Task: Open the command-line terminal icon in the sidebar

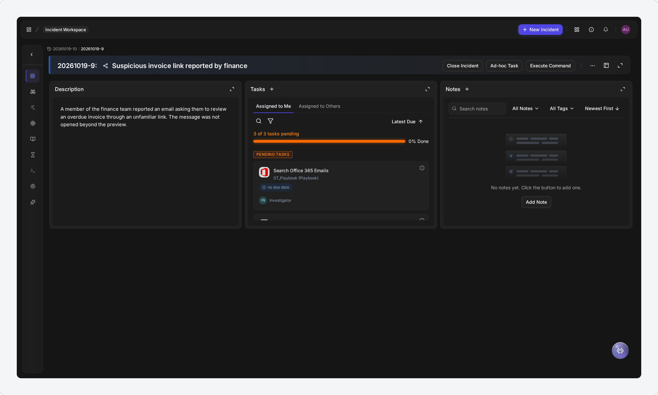Action: pos(33,171)
